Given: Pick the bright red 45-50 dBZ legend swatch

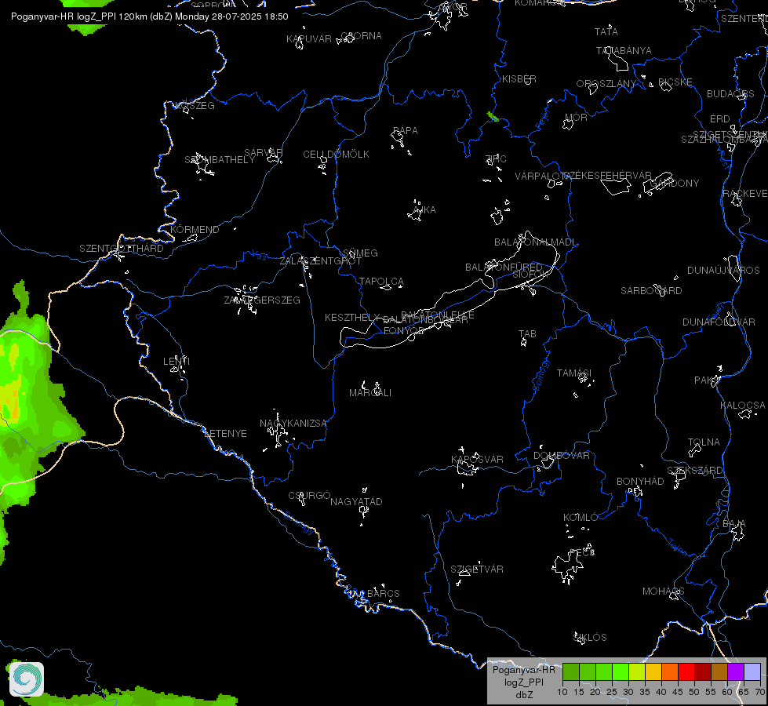Looking at the screenshot, I should pos(686,672).
